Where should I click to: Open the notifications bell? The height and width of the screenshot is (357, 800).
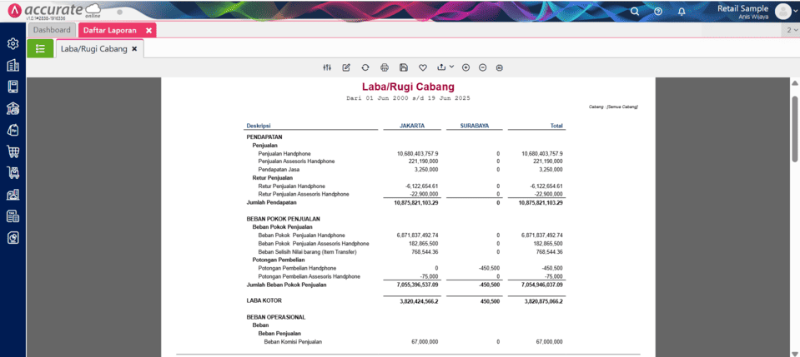pyautogui.click(x=681, y=11)
